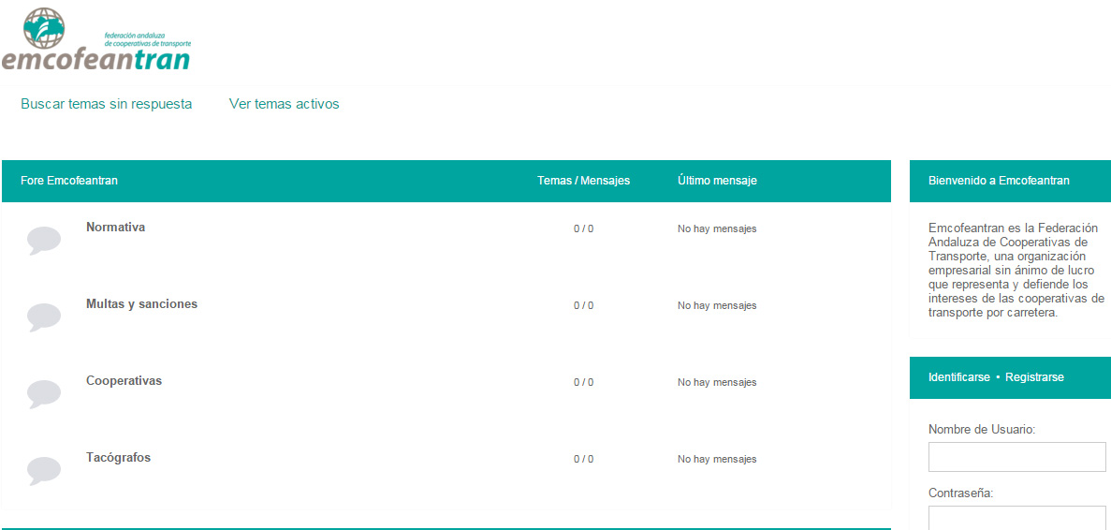
Task: Click the Emcofeantran description paragraph
Action: [1016, 270]
